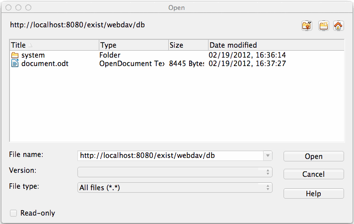Click the Create New Folder icon
Image resolution: width=354 pixels, height=224 pixels.
tap(323, 26)
